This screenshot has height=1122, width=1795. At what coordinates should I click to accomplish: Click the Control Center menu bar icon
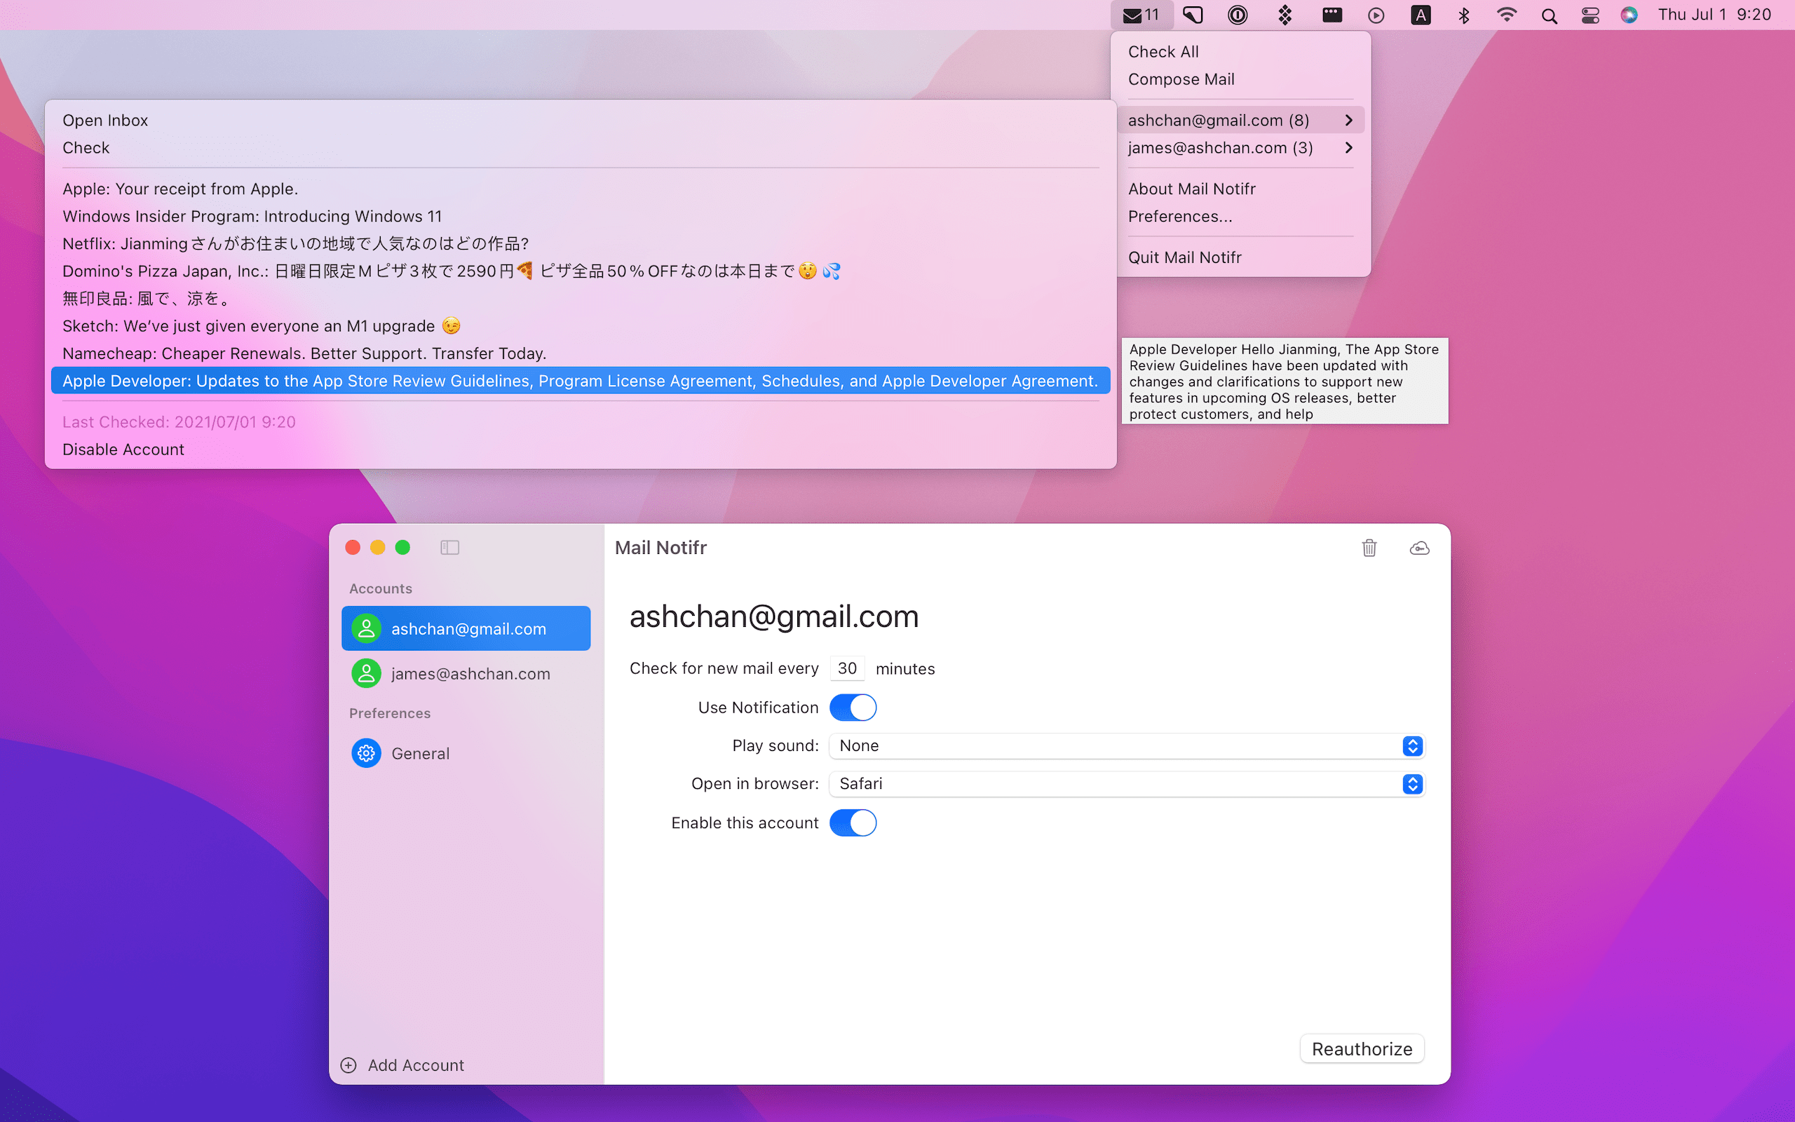(1590, 15)
